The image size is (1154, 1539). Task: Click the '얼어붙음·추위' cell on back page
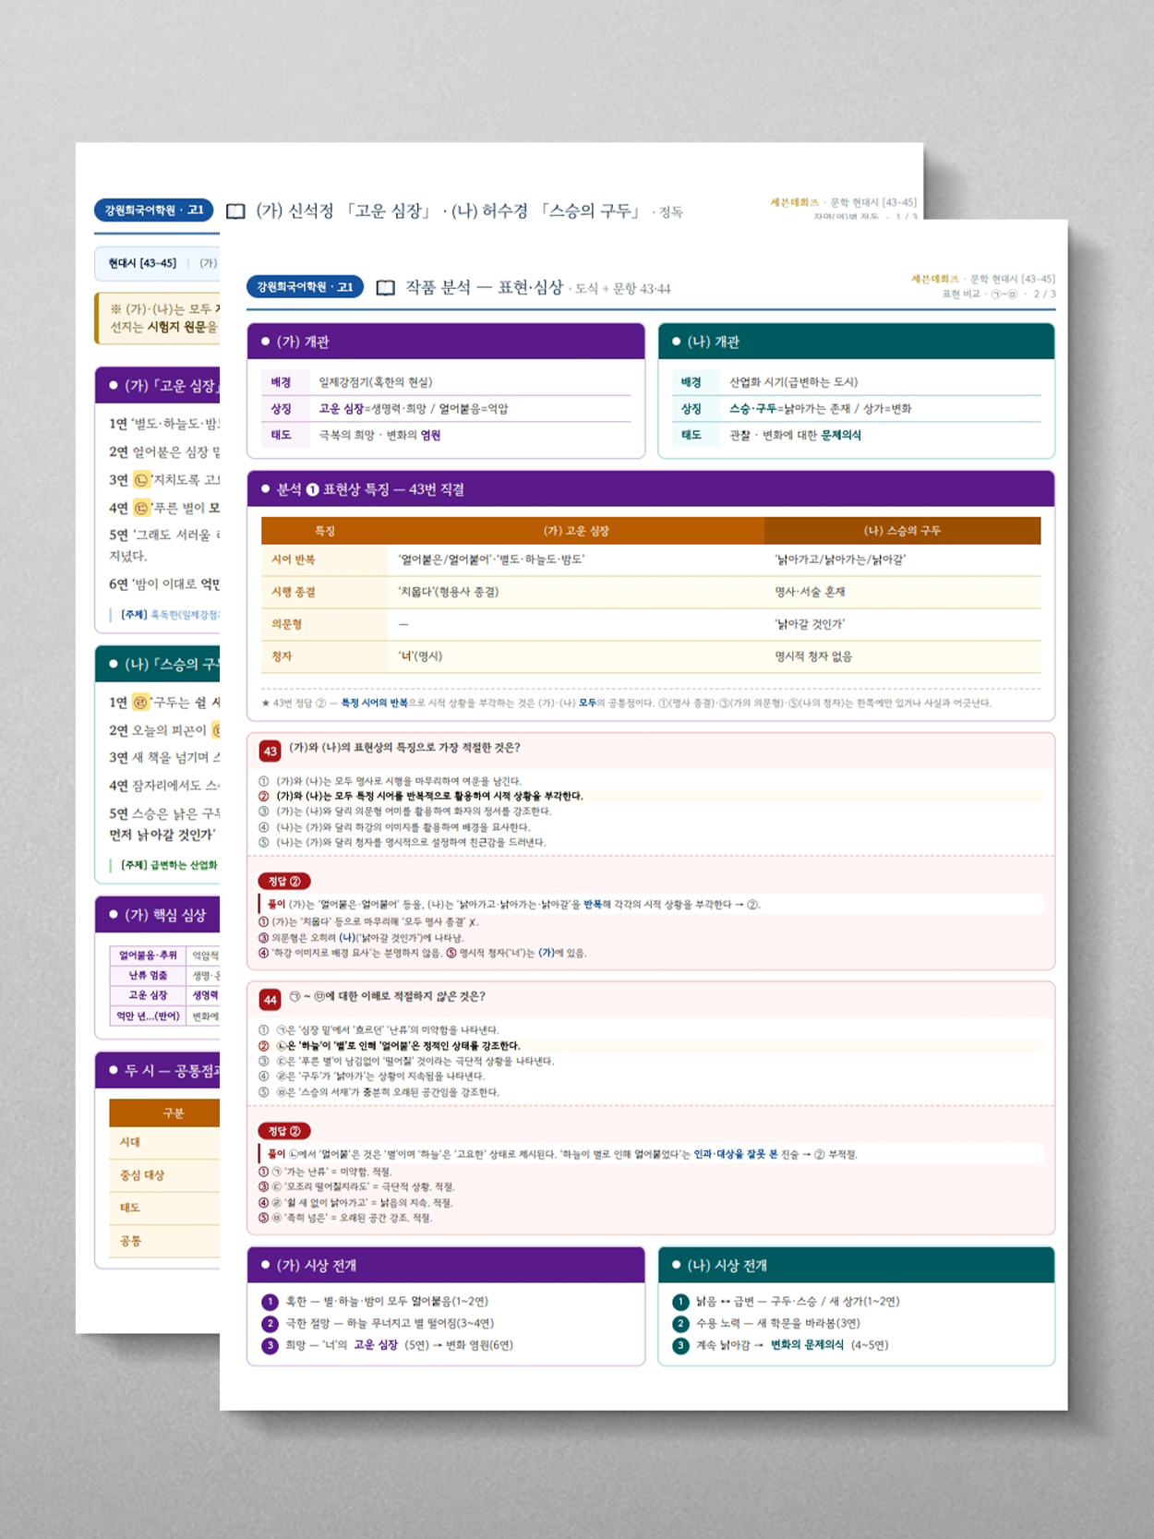tap(148, 956)
